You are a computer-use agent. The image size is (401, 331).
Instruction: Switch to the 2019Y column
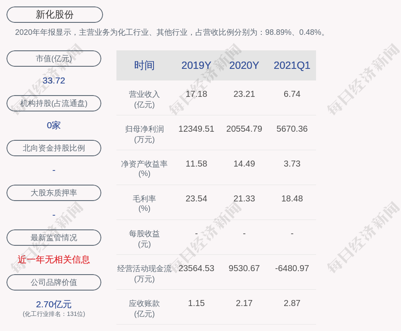(x=196, y=65)
